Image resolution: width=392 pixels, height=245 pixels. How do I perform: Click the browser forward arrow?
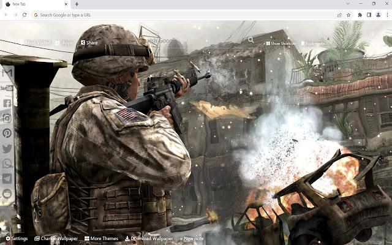click(15, 15)
